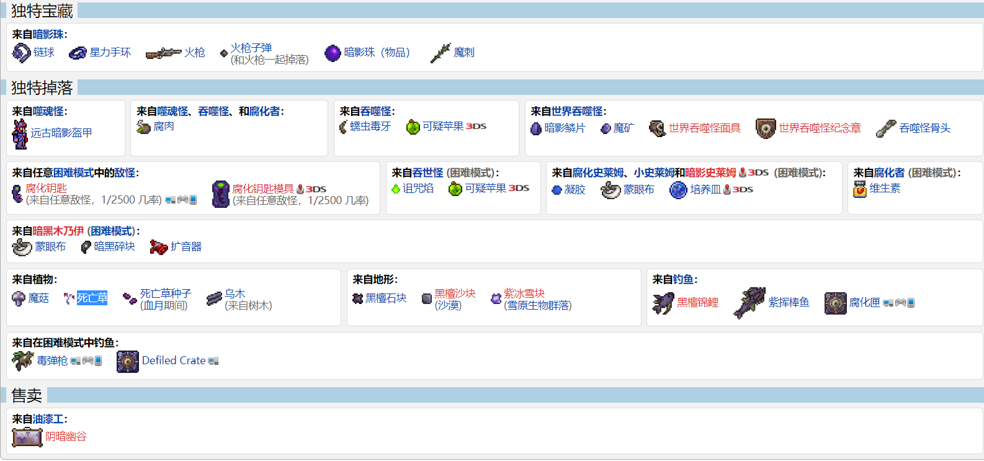The image size is (984, 461).
Task: Click the 紫挥棒鱼 fish icon
Action: (749, 303)
